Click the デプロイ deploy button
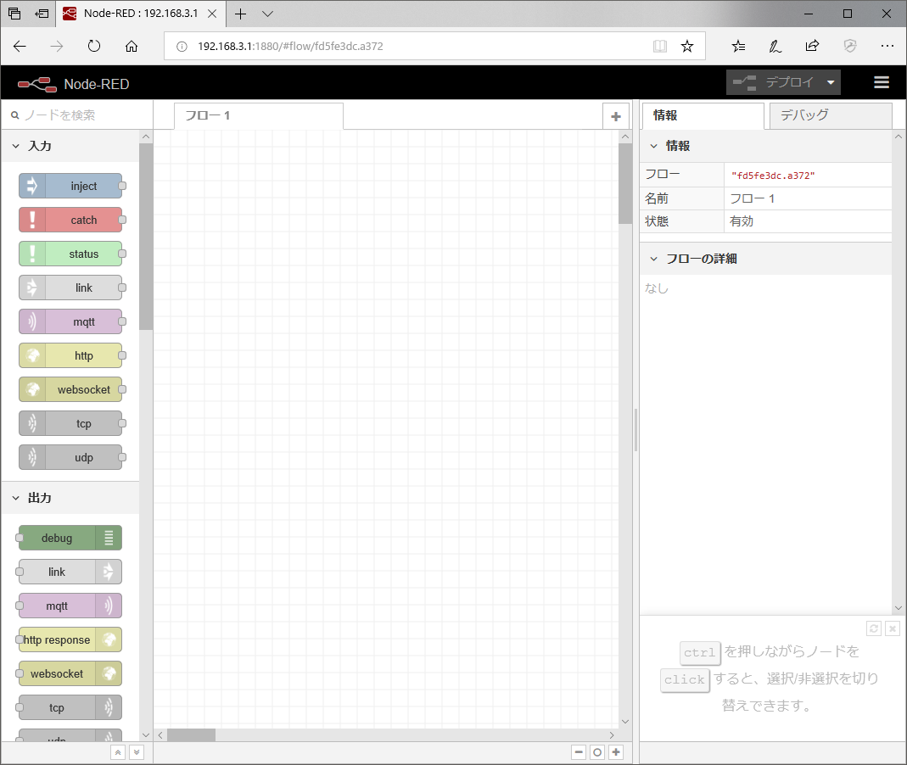The image size is (907, 765). click(774, 82)
